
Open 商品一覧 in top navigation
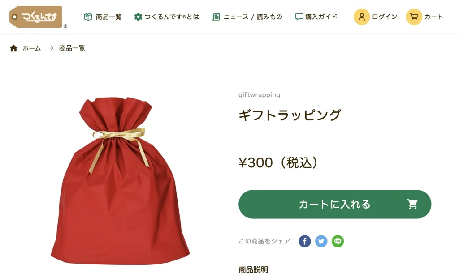pos(108,17)
